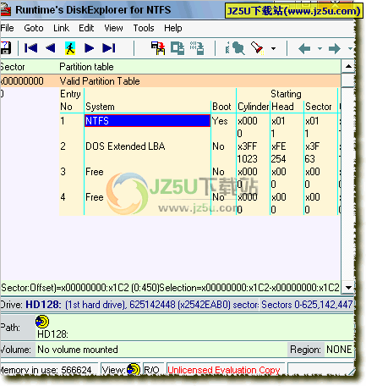
Task: Click the Unlicensed Evaluation Copy text
Action: coord(224,370)
